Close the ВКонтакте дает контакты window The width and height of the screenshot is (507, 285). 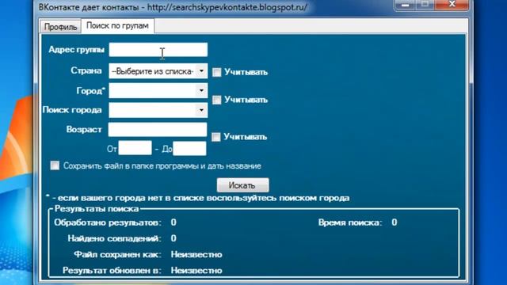452,5
